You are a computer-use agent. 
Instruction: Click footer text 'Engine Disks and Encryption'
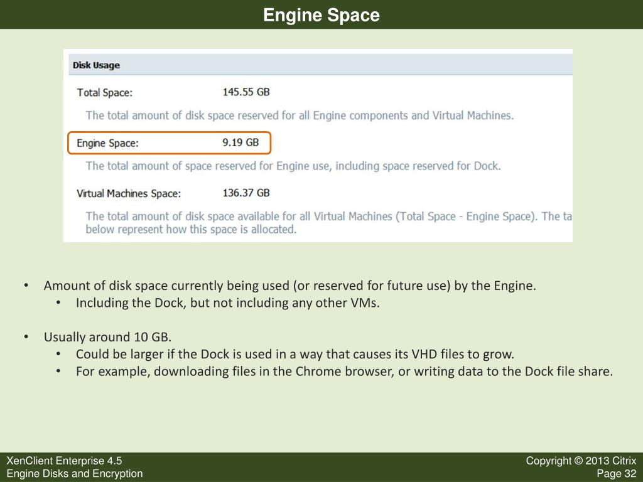point(75,473)
